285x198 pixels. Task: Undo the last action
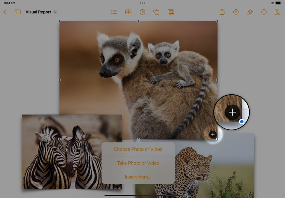coord(236,12)
